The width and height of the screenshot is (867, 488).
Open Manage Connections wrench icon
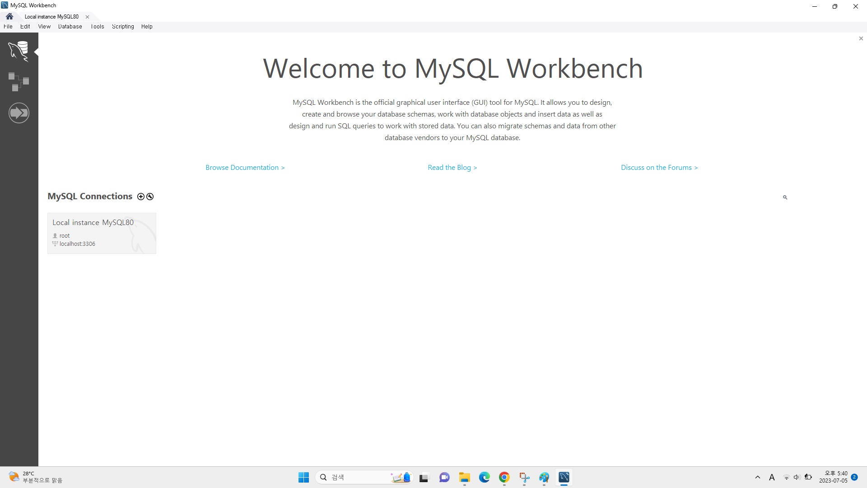[x=150, y=197]
